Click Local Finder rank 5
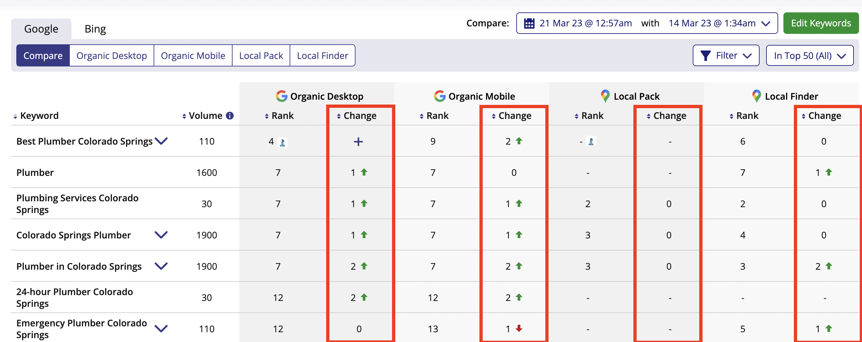 [x=743, y=329]
